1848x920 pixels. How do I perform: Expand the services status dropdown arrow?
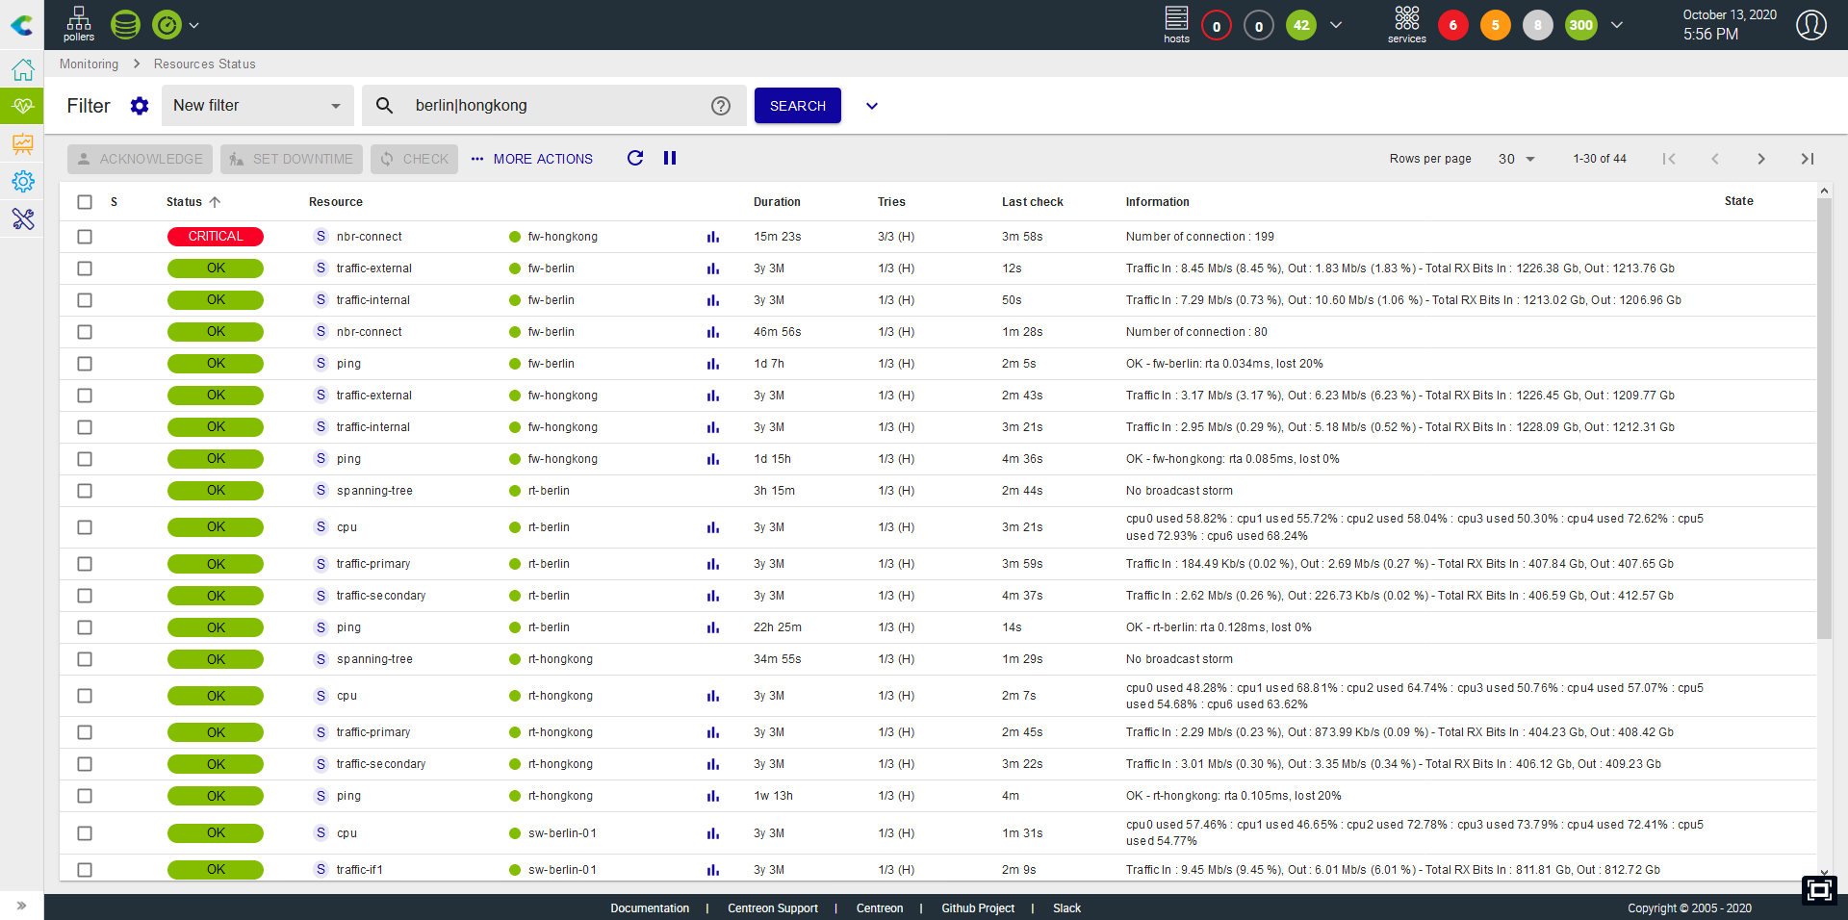(x=1617, y=25)
